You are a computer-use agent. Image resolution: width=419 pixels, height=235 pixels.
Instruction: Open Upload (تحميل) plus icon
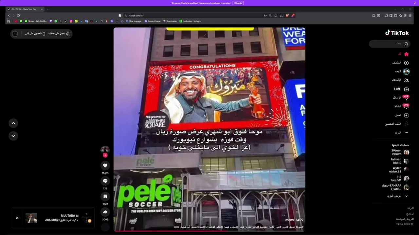click(x=402, y=115)
